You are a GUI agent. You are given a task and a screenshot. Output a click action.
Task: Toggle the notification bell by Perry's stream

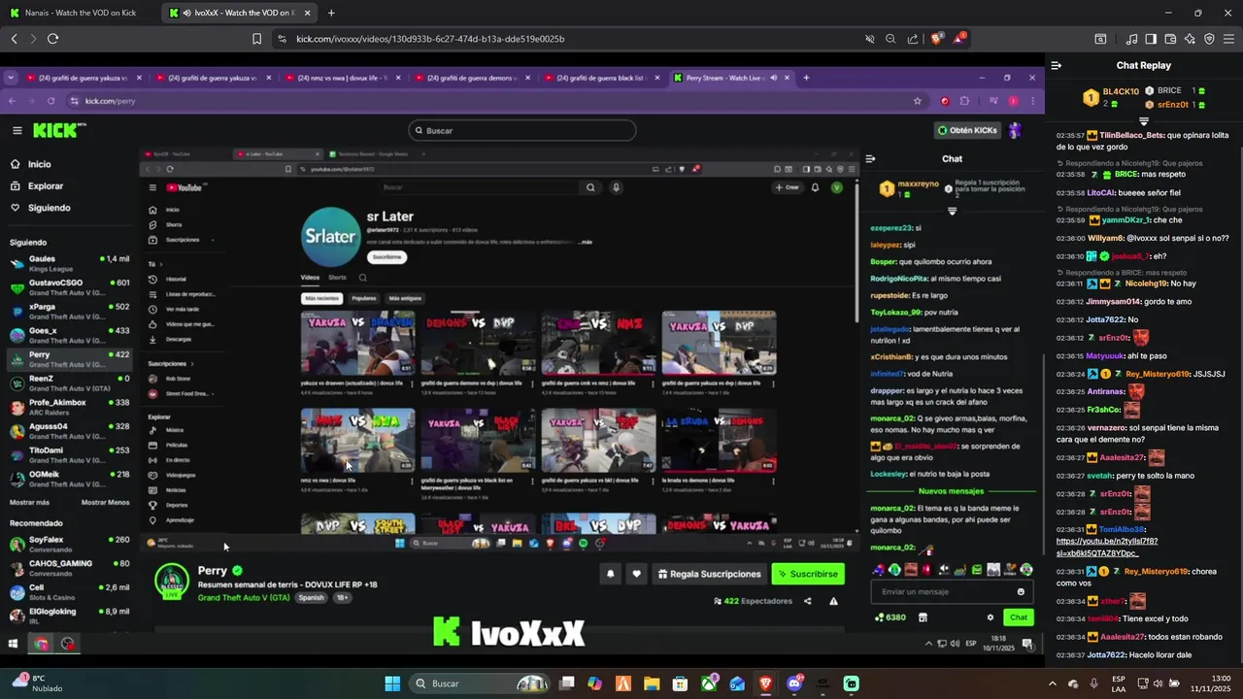tap(611, 574)
